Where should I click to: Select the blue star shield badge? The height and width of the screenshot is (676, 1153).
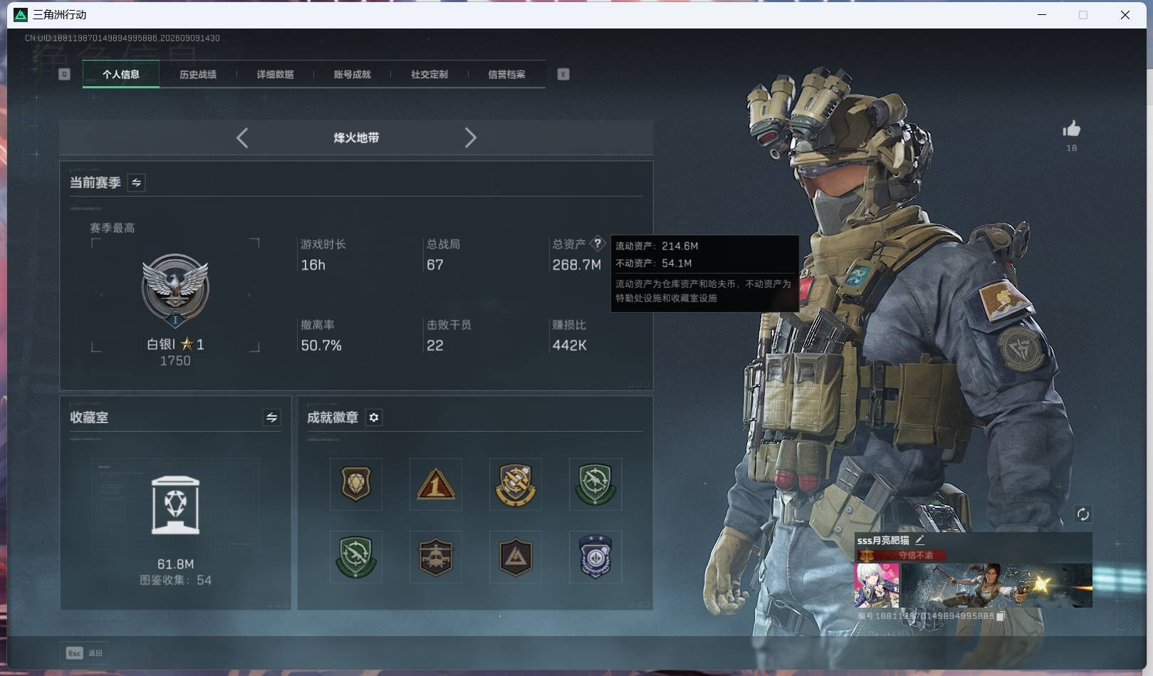(595, 556)
